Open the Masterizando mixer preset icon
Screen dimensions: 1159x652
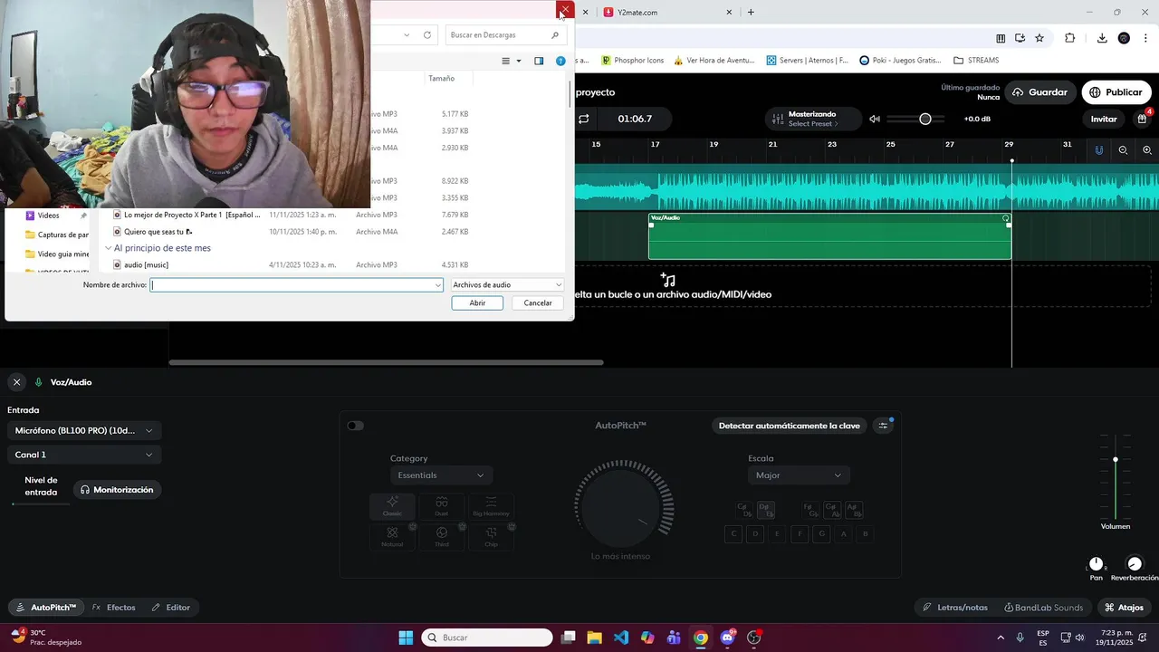click(778, 119)
